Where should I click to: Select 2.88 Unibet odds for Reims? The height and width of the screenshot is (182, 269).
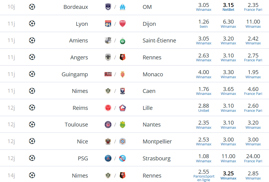coord(204,108)
